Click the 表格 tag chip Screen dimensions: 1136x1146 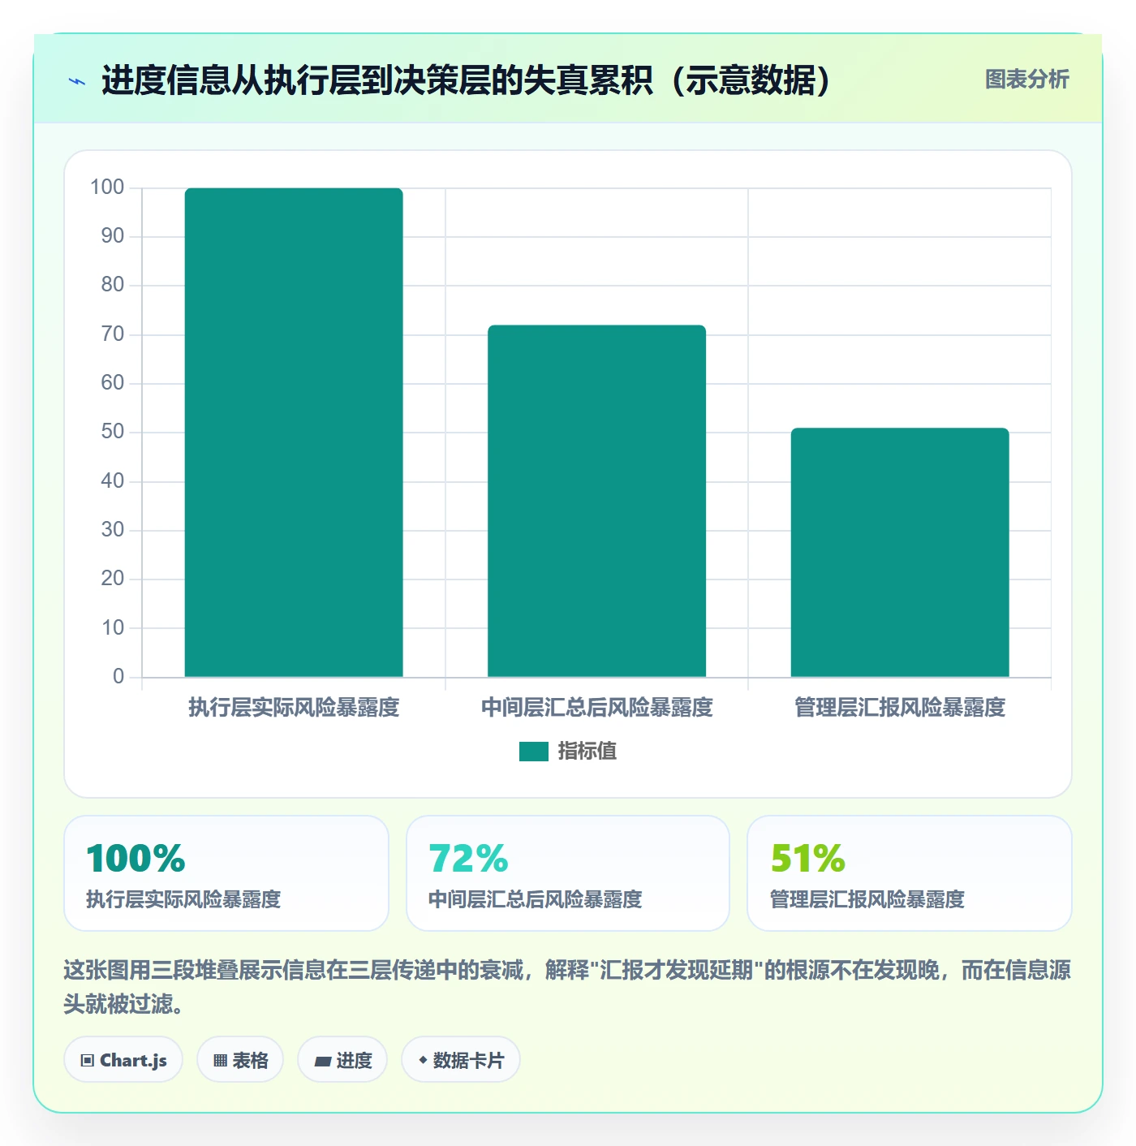pyautogui.click(x=240, y=1060)
